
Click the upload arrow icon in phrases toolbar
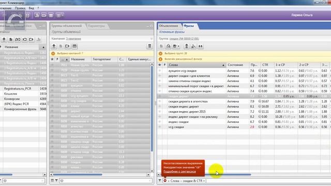pyautogui.click(x=186, y=46)
